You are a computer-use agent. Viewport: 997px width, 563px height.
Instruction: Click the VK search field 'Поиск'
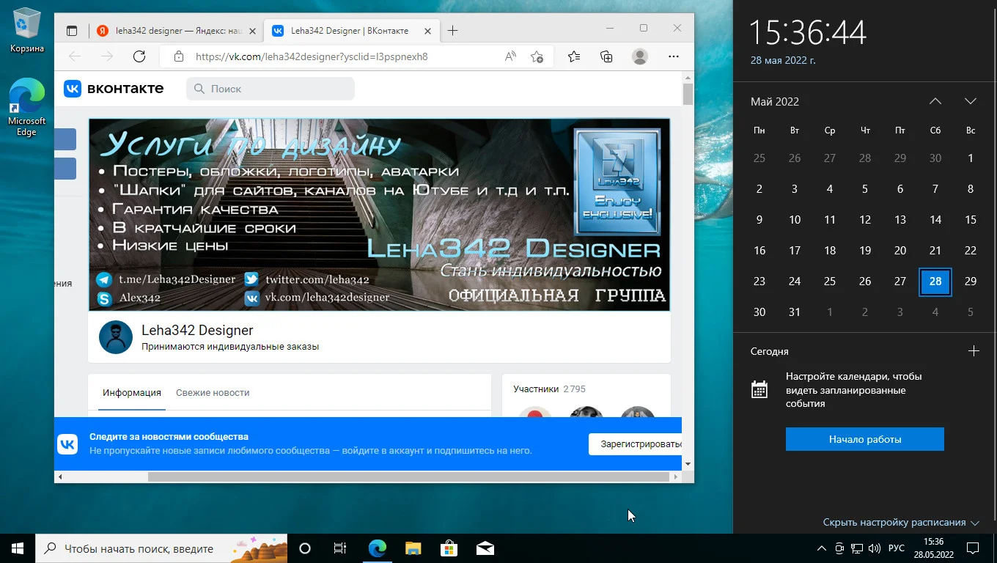(x=271, y=89)
